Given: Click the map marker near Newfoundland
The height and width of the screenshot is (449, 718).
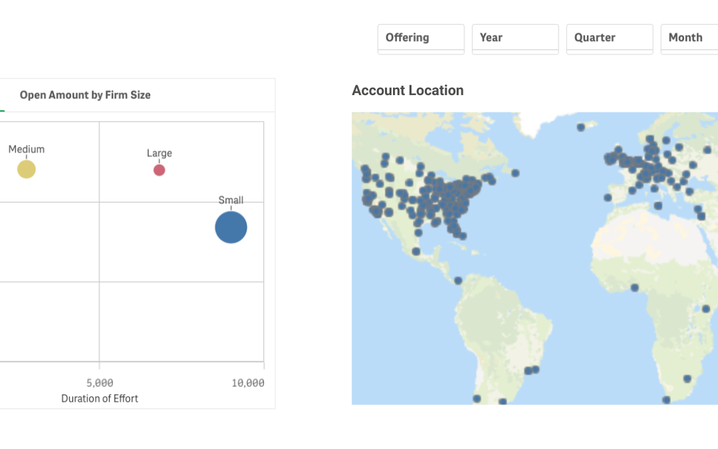Looking at the screenshot, I should coord(515,173).
